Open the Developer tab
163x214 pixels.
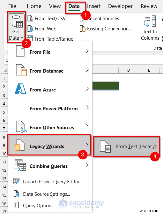[120, 6]
